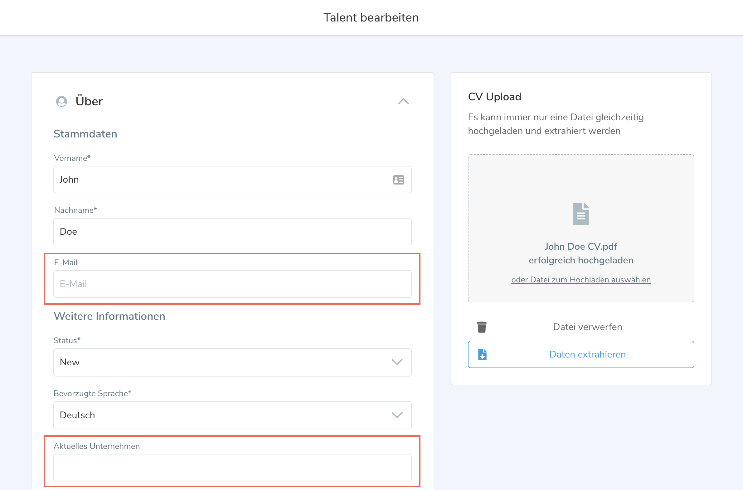Viewport: 743px width, 490px height.
Task: Click the Aktuelles Unternehmen input field
Action: tap(232, 468)
